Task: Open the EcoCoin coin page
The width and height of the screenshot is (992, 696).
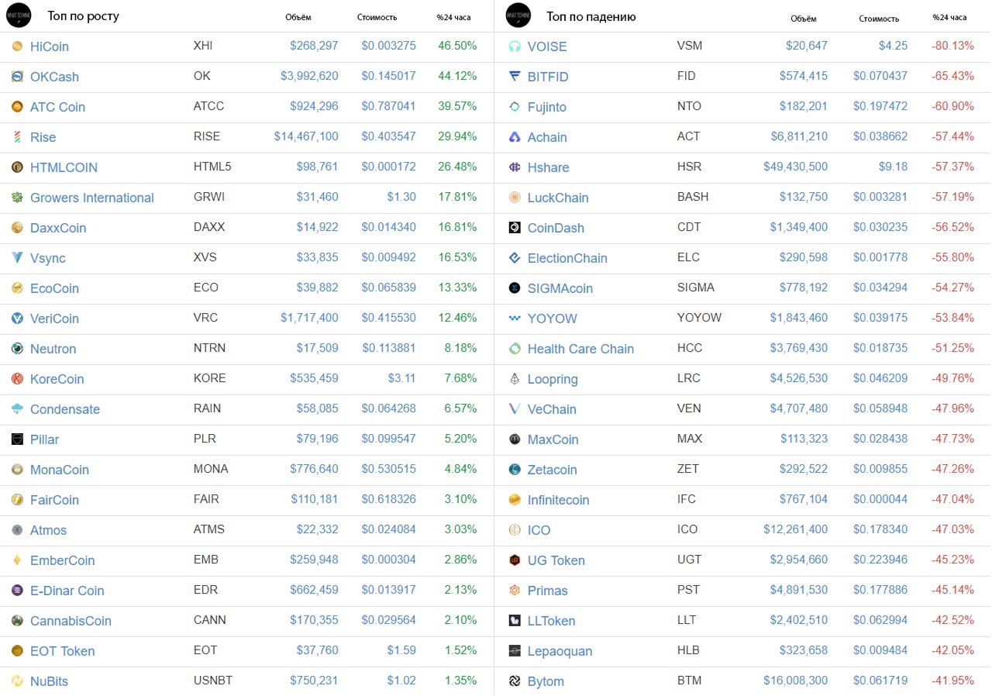Action: tap(54, 288)
